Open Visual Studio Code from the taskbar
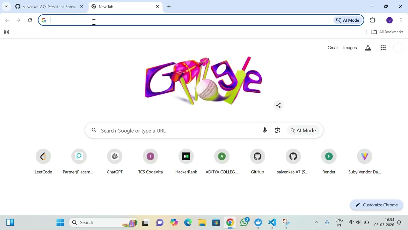 tap(272, 222)
